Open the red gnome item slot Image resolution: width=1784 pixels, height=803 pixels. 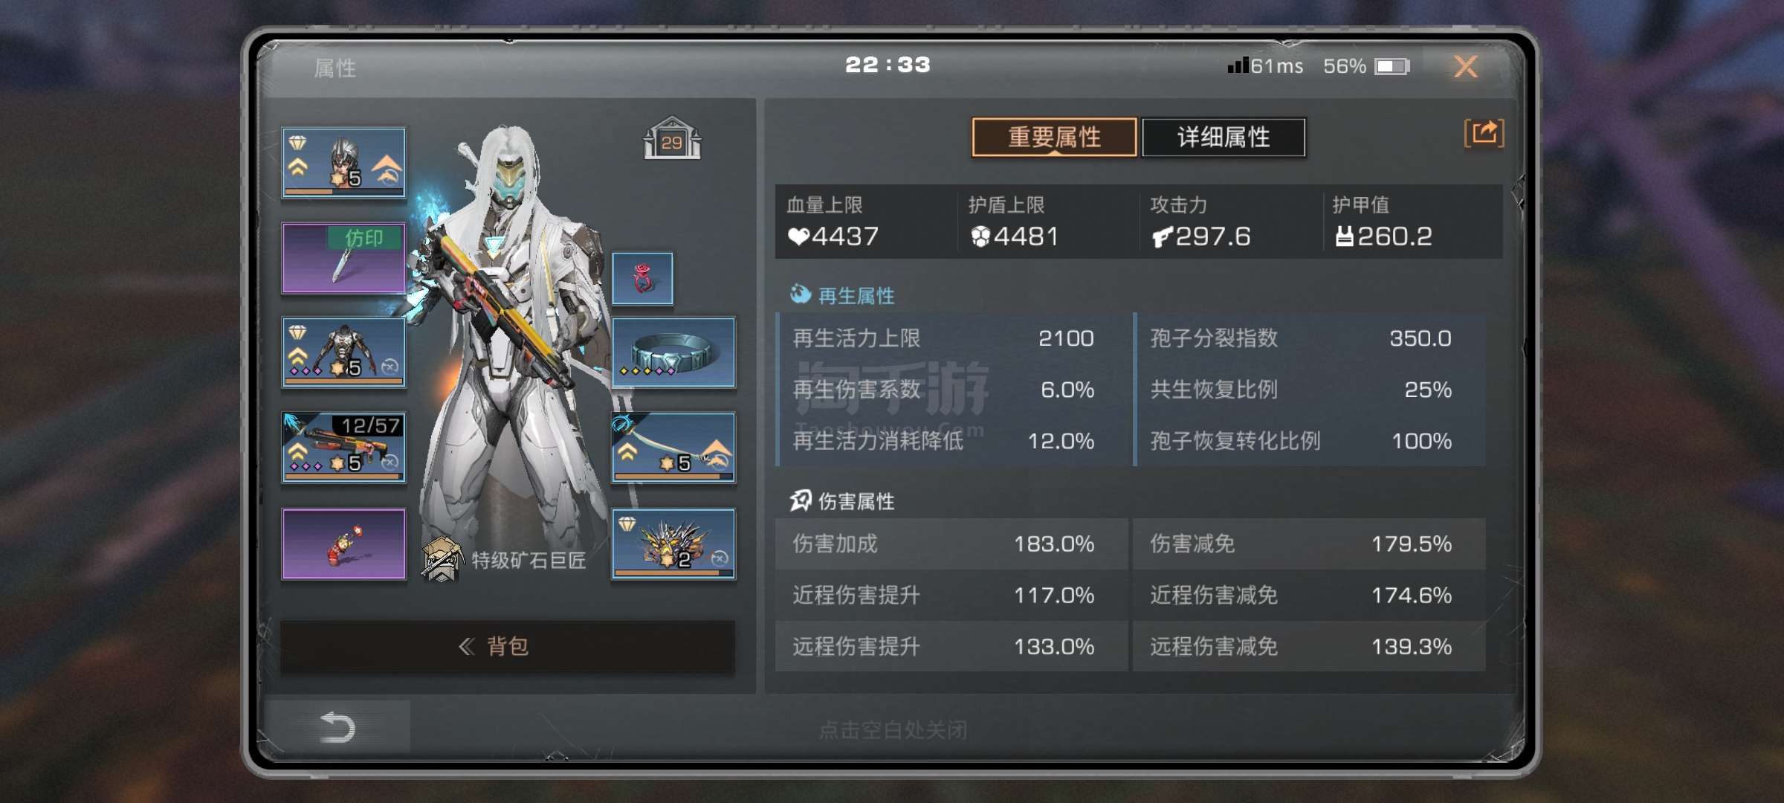(343, 544)
